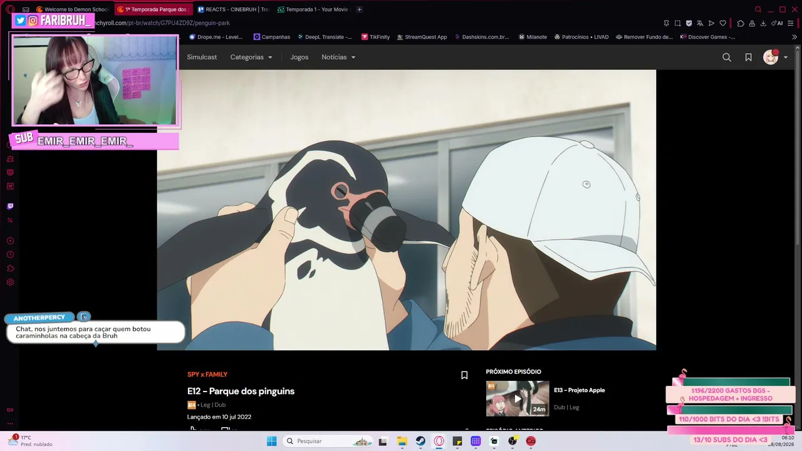Screen dimensions: 802x451
Task: Open the Crunchyroll search icon
Action: 727,58
